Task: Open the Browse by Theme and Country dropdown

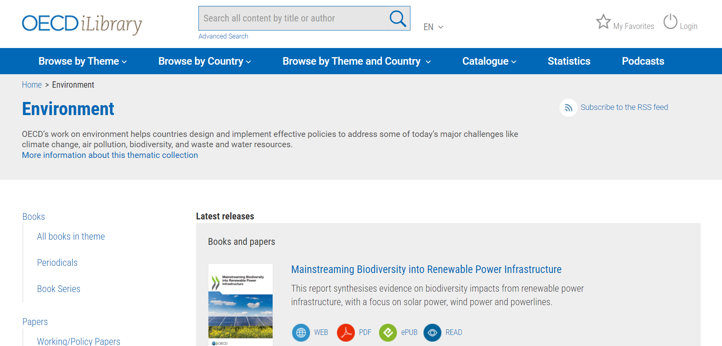Action: tap(356, 61)
